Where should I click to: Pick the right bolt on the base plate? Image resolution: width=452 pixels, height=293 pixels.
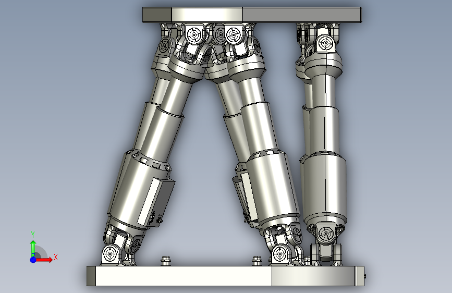[x=256, y=261]
